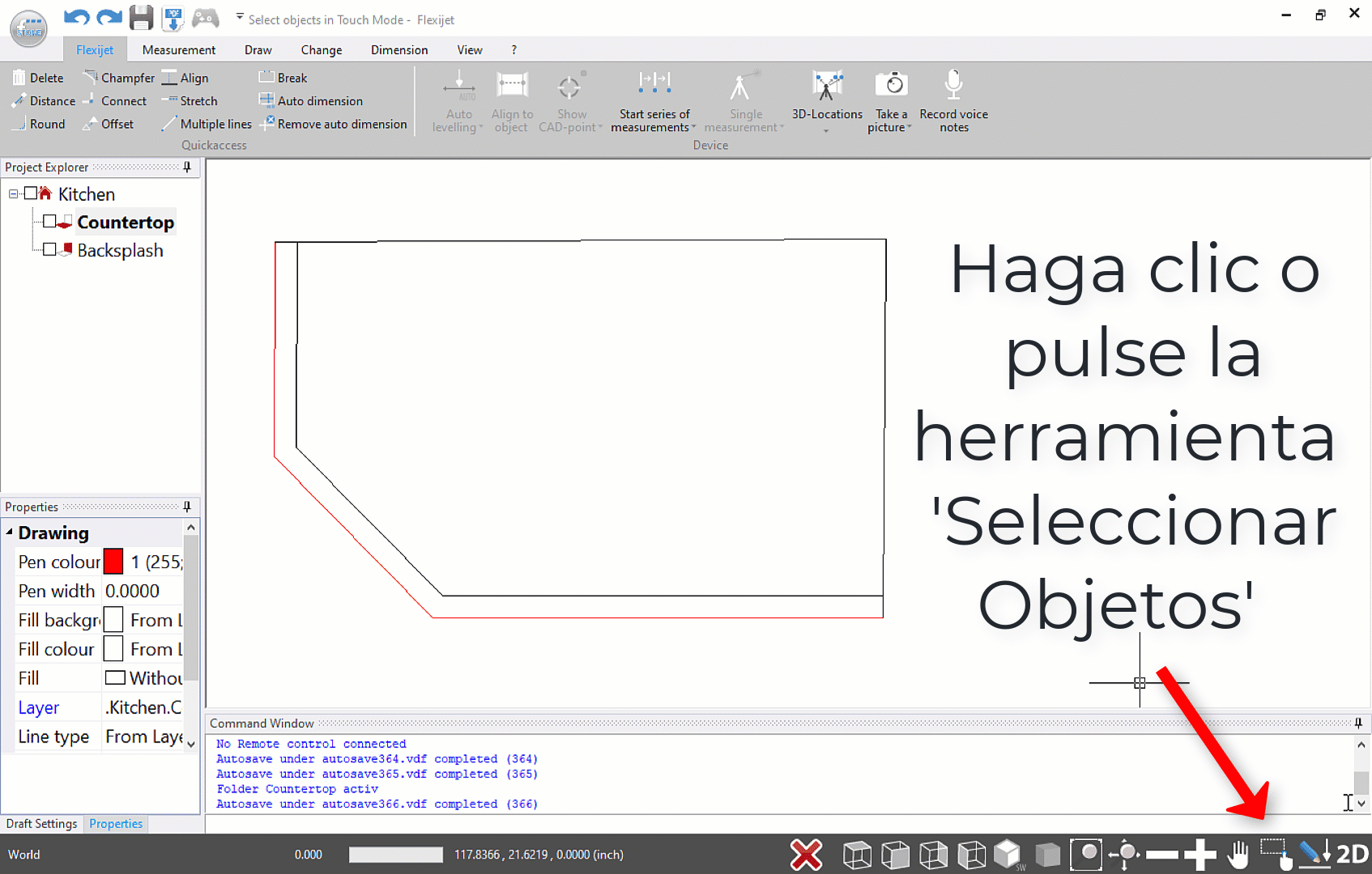Enable the Backsplash checkbox
The image size is (1372, 874).
[x=49, y=250]
